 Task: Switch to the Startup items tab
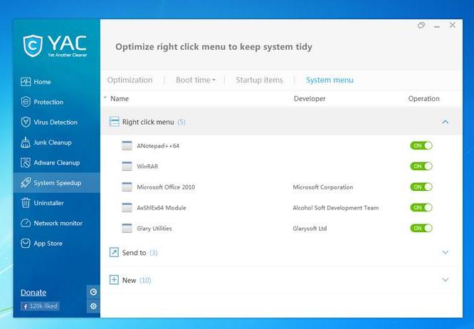coord(259,80)
